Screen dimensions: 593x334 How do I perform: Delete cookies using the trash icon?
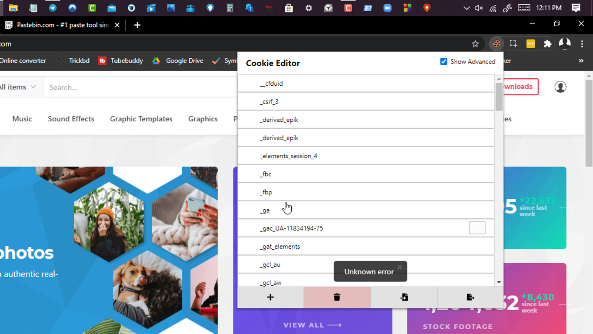tap(337, 297)
